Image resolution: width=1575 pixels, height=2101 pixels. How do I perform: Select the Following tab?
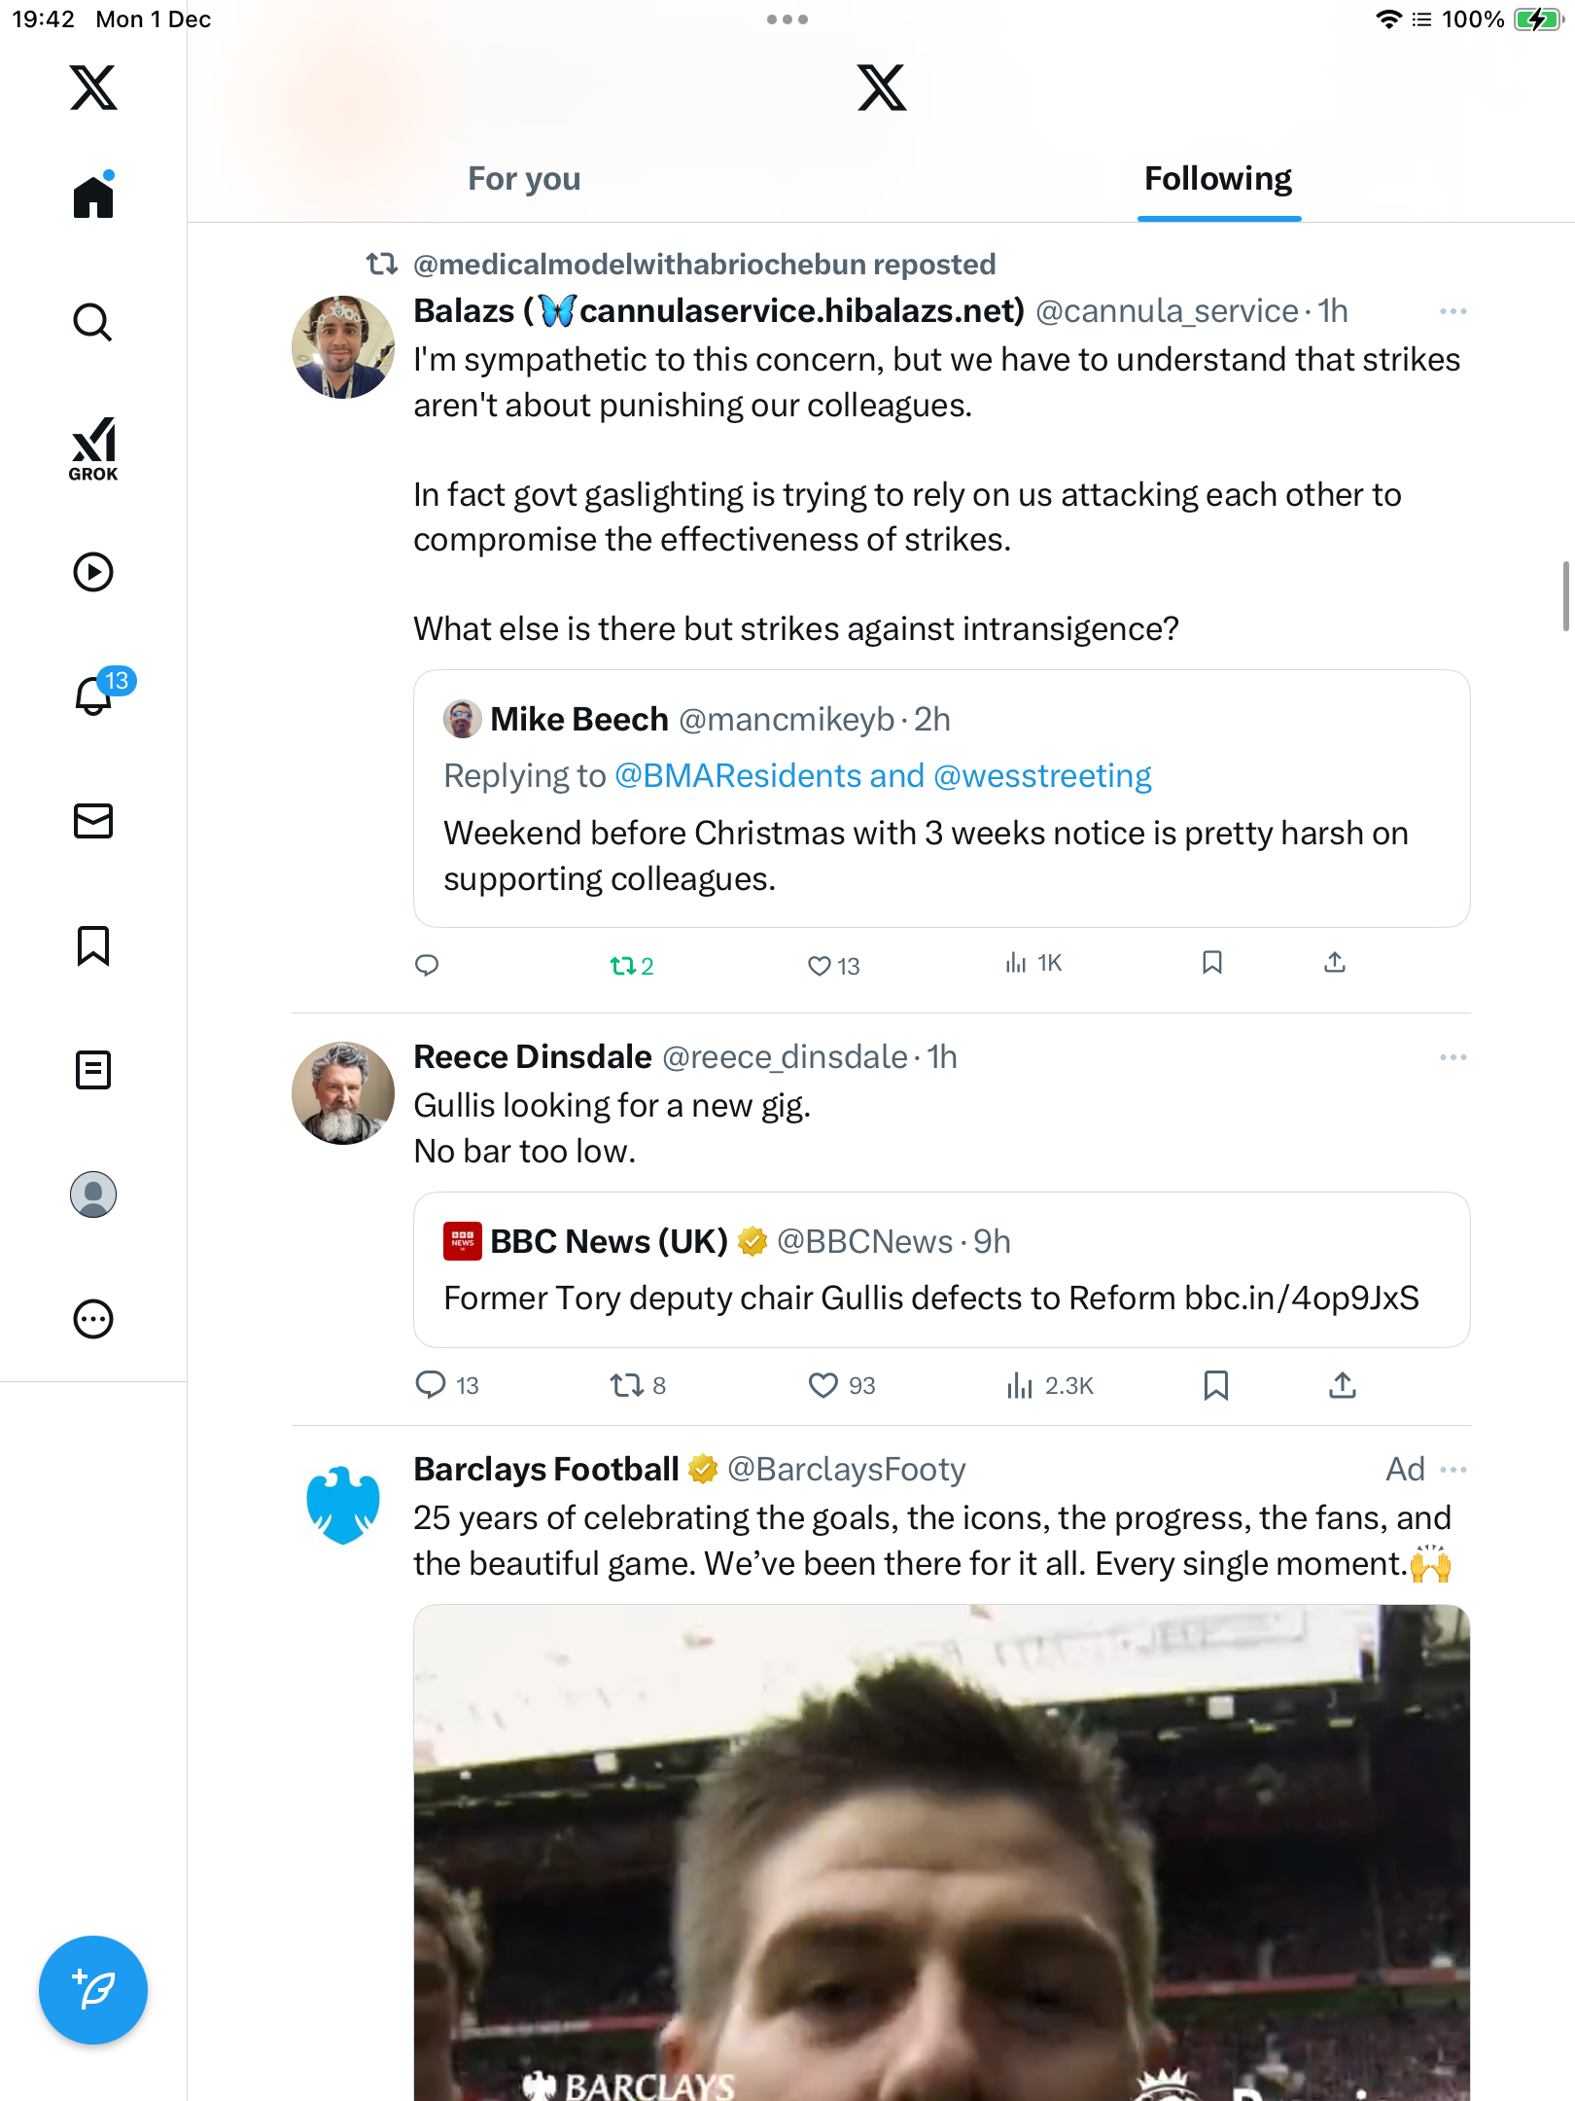coord(1217,179)
